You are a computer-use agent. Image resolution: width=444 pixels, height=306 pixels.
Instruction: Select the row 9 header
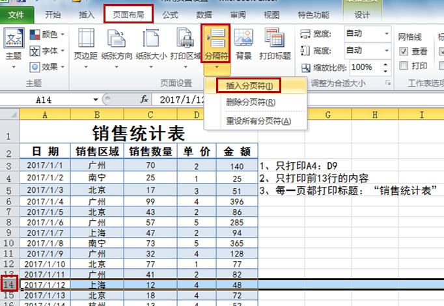click(x=9, y=232)
